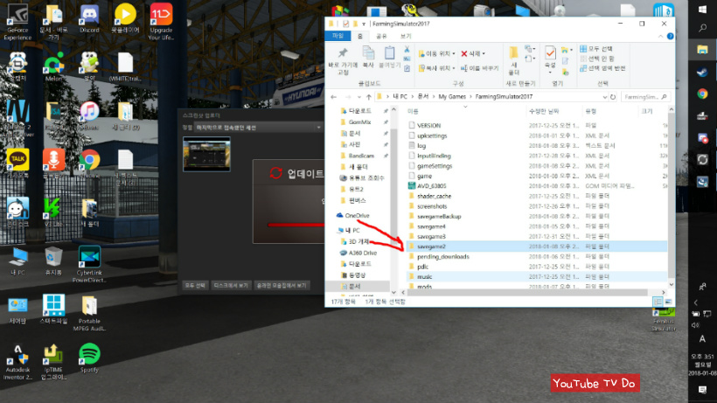Click Invert selection (선택 영역 반전) in ribbon
Viewport: 717px width, 403px height.
(x=602, y=68)
